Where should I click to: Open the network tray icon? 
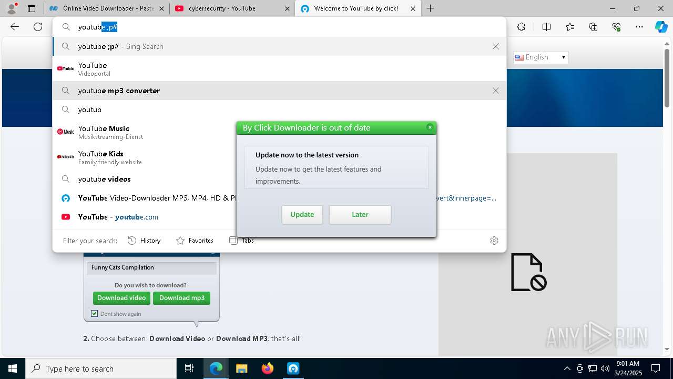click(593, 368)
